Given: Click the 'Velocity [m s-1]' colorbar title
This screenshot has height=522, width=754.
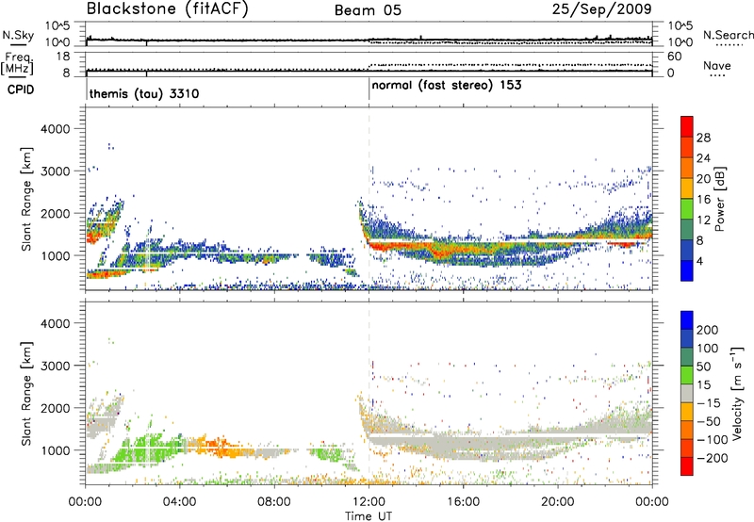Looking at the screenshot, I should coord(737,393).
